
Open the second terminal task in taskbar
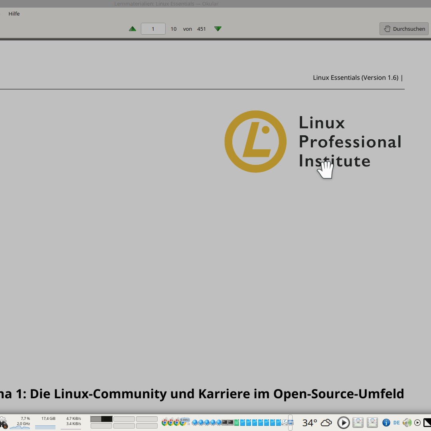[x=231, y=423]
